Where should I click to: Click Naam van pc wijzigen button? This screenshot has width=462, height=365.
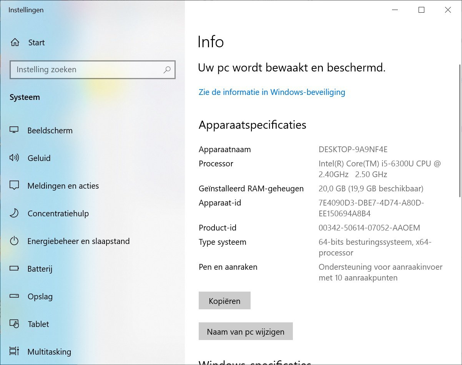(x=246, y=332)
